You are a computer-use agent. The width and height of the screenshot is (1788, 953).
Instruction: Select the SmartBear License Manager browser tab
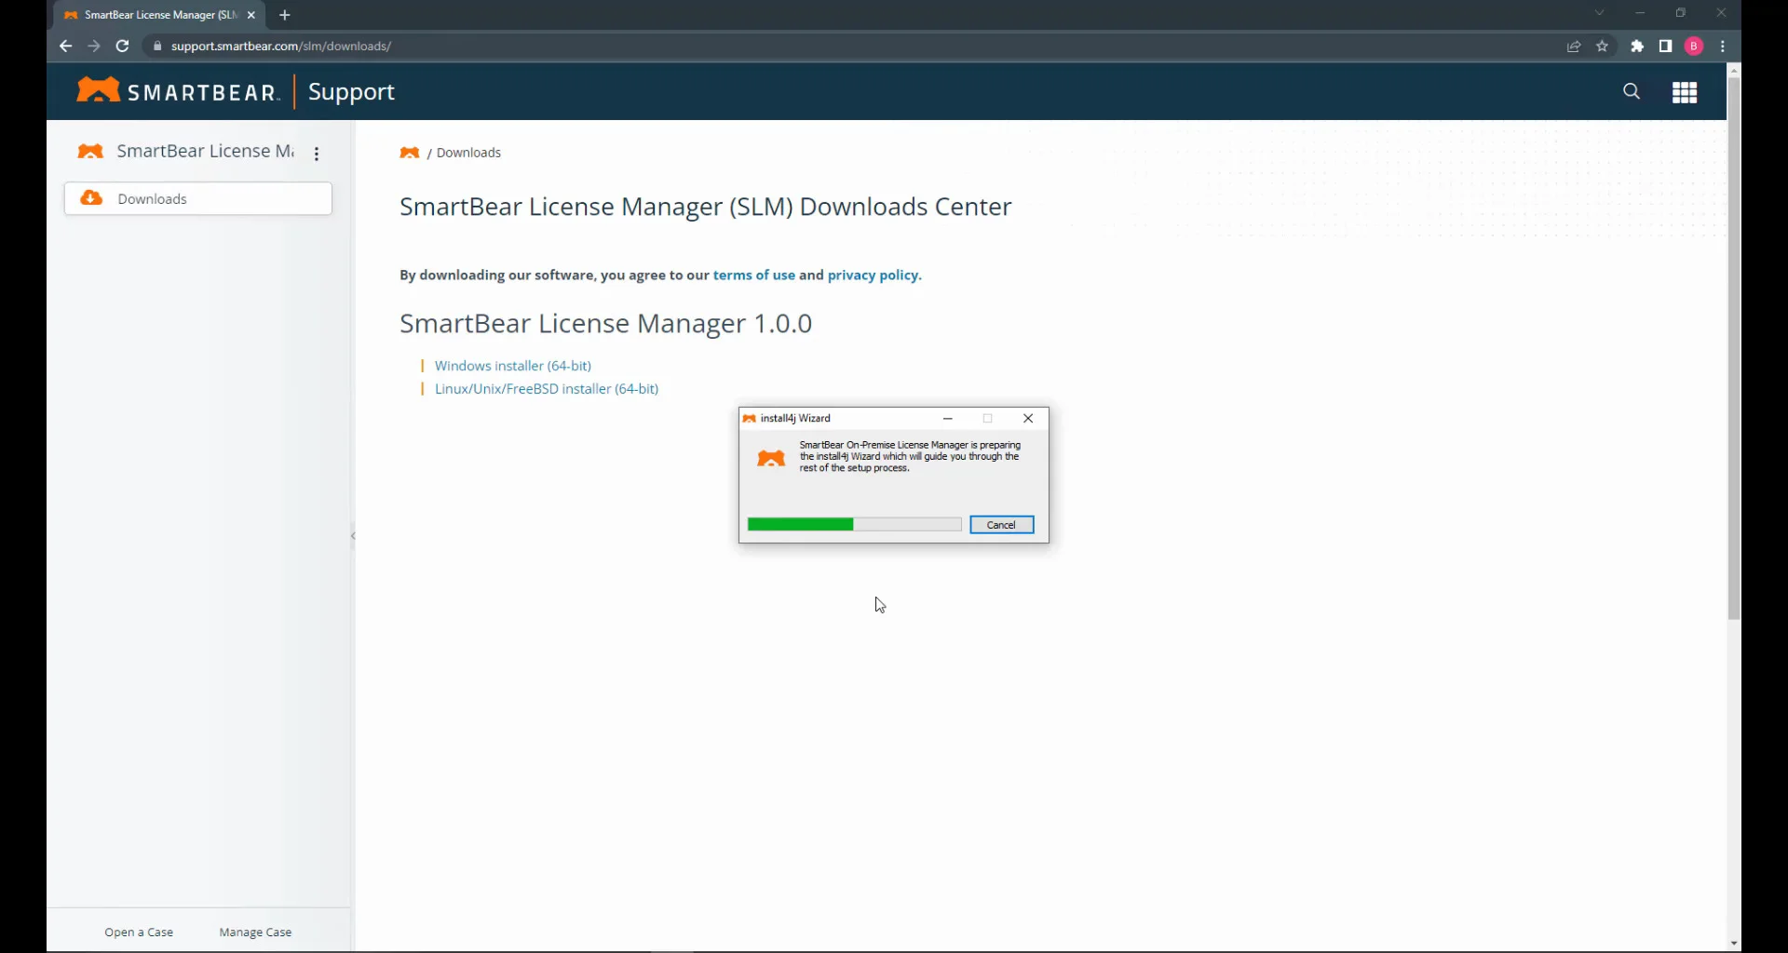[x=159, y=15]
